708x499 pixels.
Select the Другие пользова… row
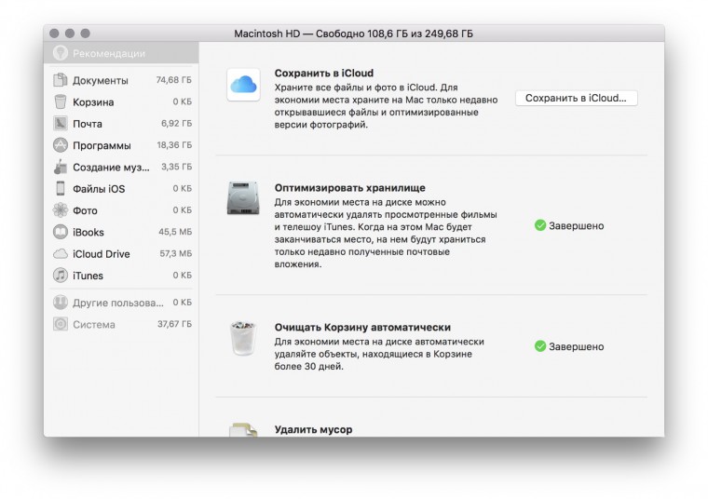[x=121, y=303]
